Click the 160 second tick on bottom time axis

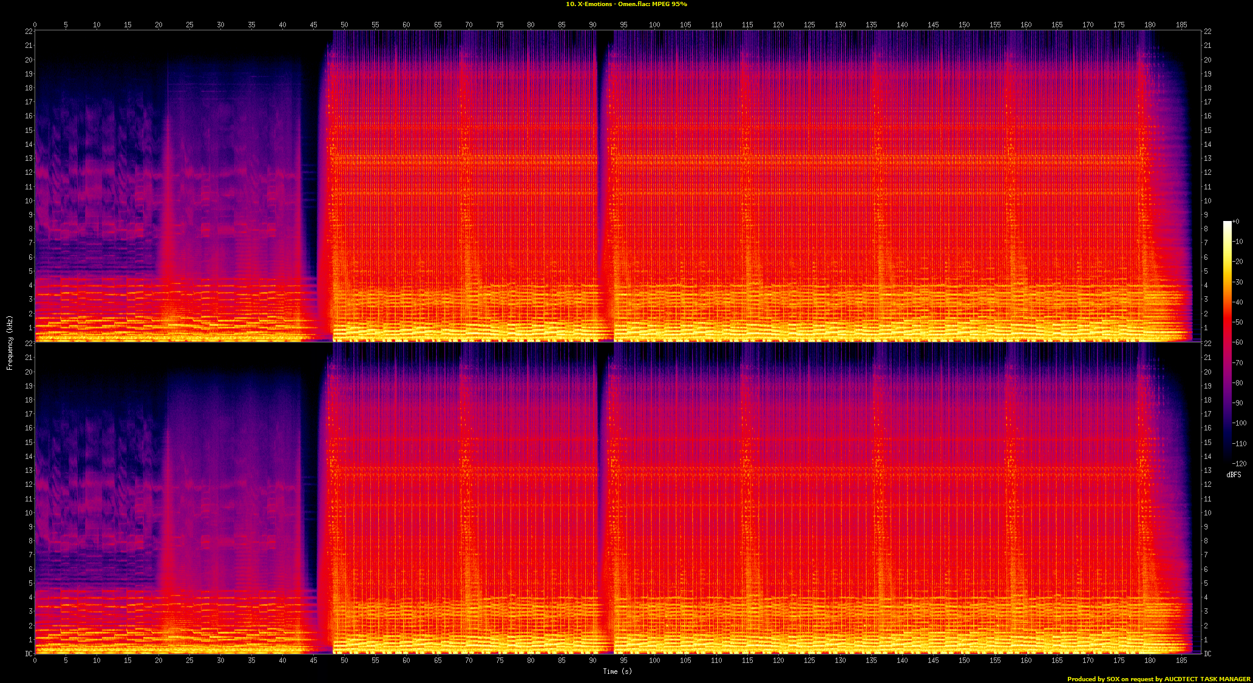1026,660
